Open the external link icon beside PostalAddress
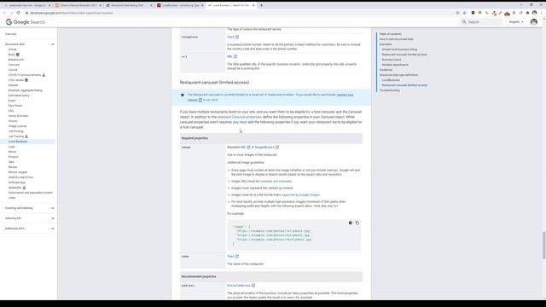The image size is (546, 307). (253, 286)
